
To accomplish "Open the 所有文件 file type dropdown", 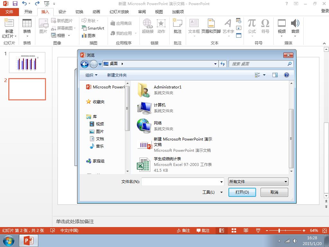I will [258, 182].
